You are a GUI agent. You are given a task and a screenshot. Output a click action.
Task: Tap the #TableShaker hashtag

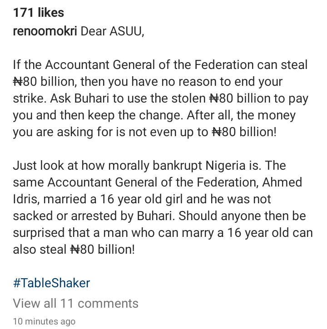pos(51,283)
